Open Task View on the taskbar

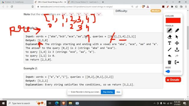[50, 103]
